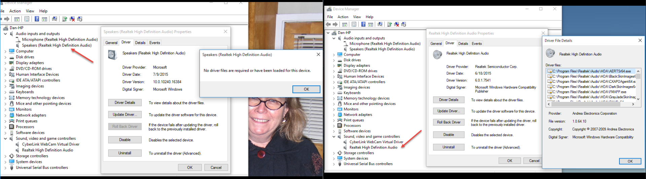The width and height of the screenshot is (646, 179).
Task: Click horizontal scrollbar right arrow in Driver files list
Action: point(633,104)
